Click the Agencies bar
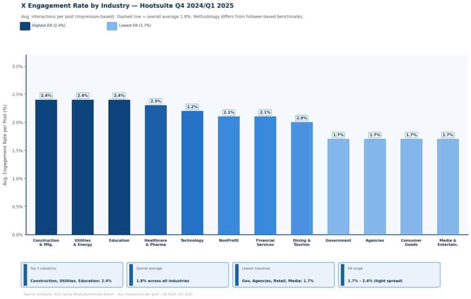 pyautogui.click(x=374, y=187)
